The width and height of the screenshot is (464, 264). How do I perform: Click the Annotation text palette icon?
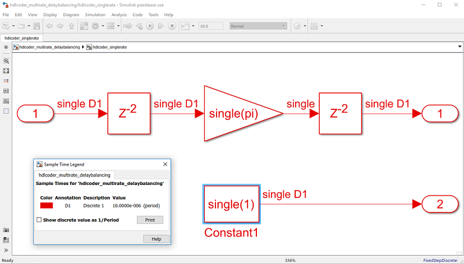tap(6, 91)
